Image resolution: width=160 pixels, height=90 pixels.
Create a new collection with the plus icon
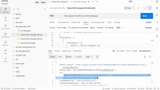(x=13, y=9)
